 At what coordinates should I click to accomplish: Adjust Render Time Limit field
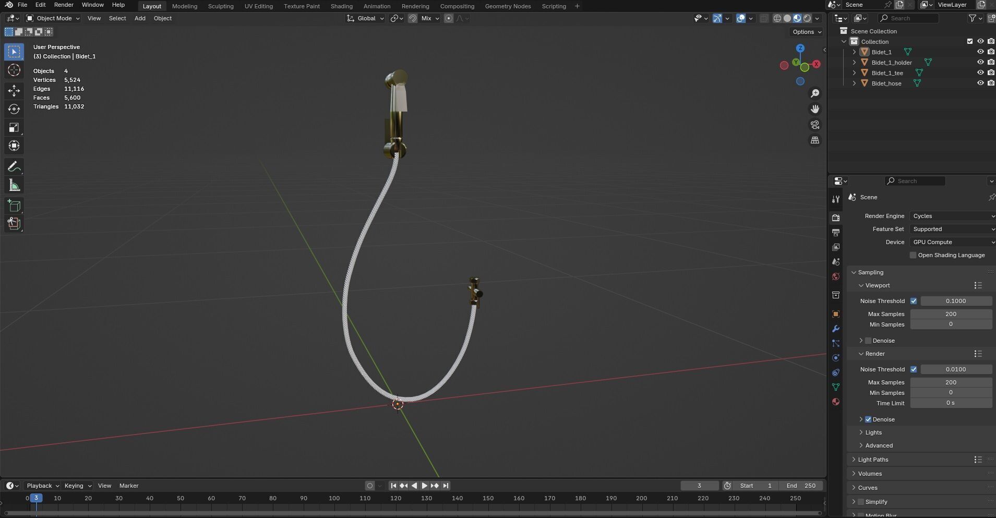tap(951, 403)
